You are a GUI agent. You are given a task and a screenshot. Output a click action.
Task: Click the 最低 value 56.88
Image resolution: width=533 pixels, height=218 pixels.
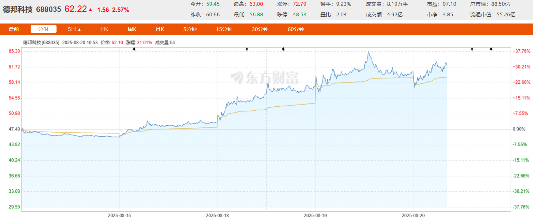tap(256, 15)
